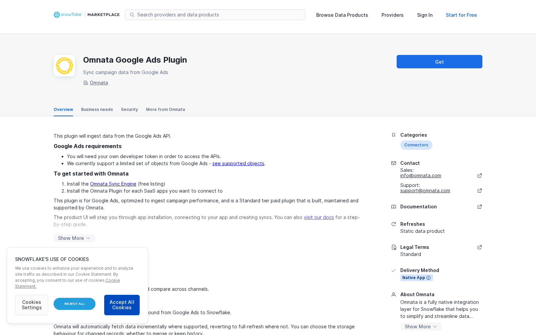536x335 pixels.
Task: Open Browse Data Products menu
Action: pyautogui.click(x=342, y=15)
